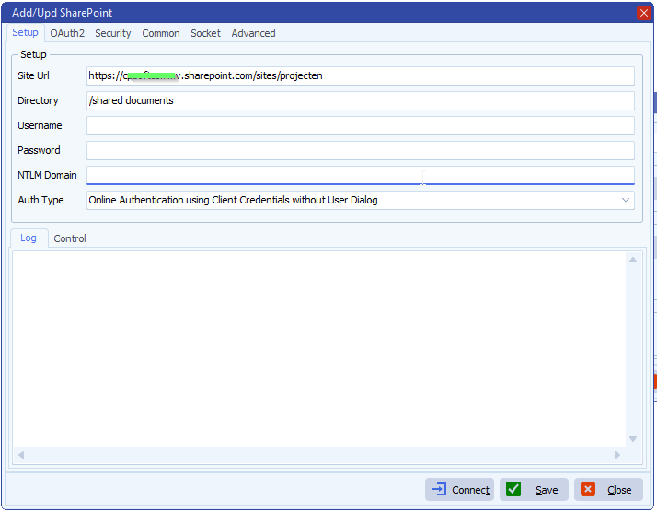Click the Save button
Screen dimensions: 657x511
pyautogui.click(x=534, y=489)
